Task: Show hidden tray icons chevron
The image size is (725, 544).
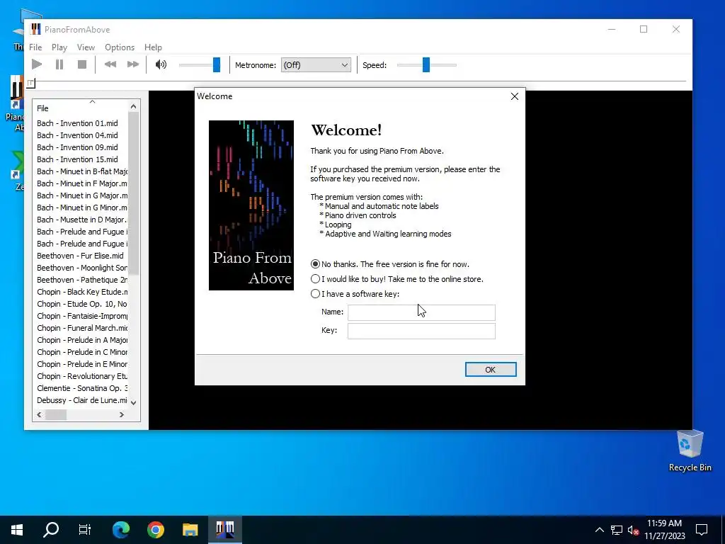Action: [599, 530]
